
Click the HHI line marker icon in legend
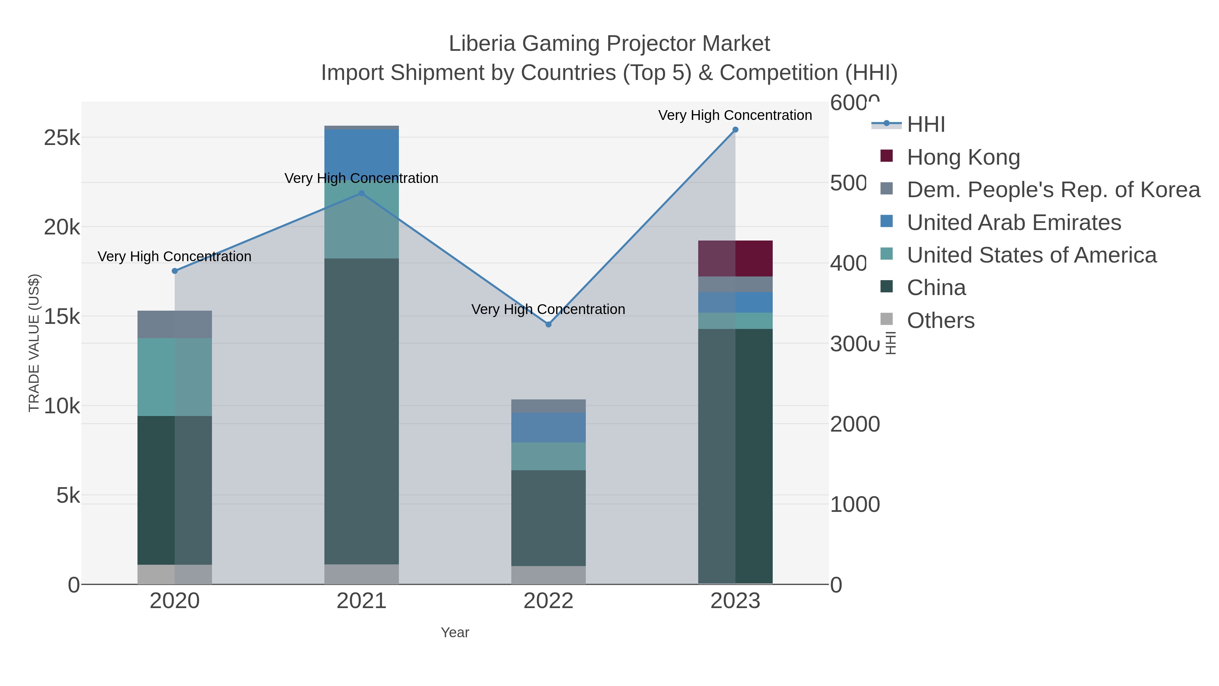click(886, 124)
